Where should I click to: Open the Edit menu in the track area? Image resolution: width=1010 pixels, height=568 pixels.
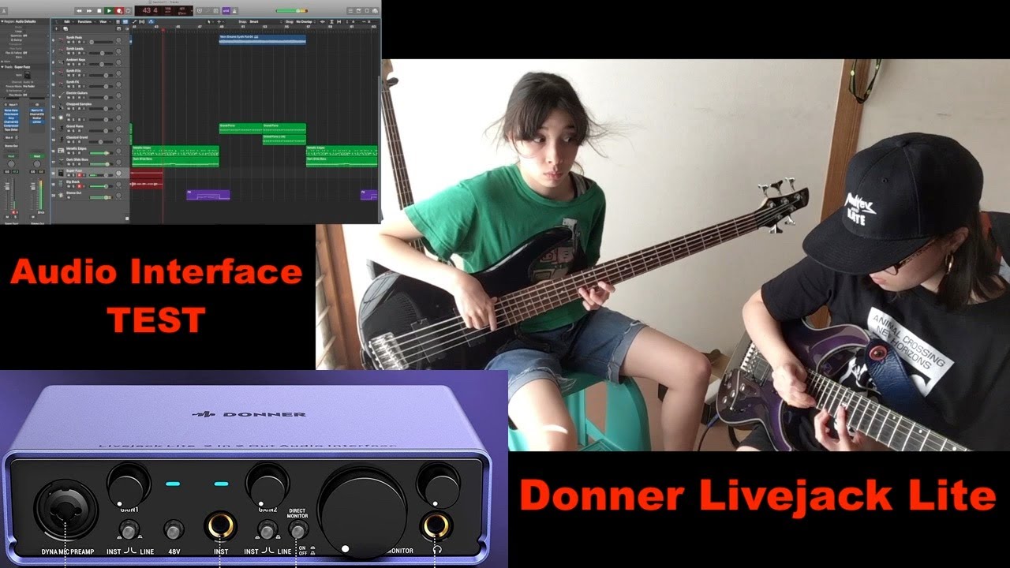coord(67,22)
